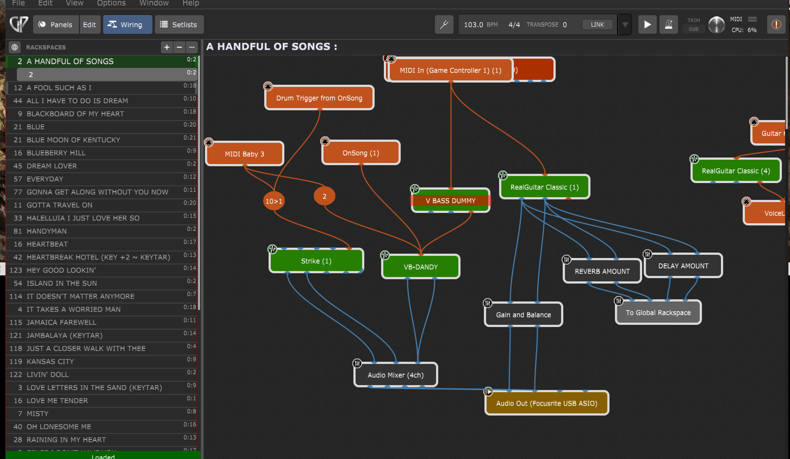Click mixer icon on REVERB AMOUNT block
Image resolution: width=790 pixels, height=459 pixels.
pyautogui.click(x=566, y=259)
